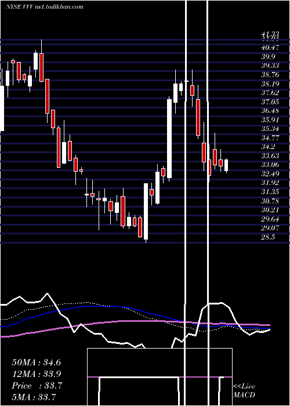Click the 35.34 price level label
290x406 pixels.
(x=270, y=129)
